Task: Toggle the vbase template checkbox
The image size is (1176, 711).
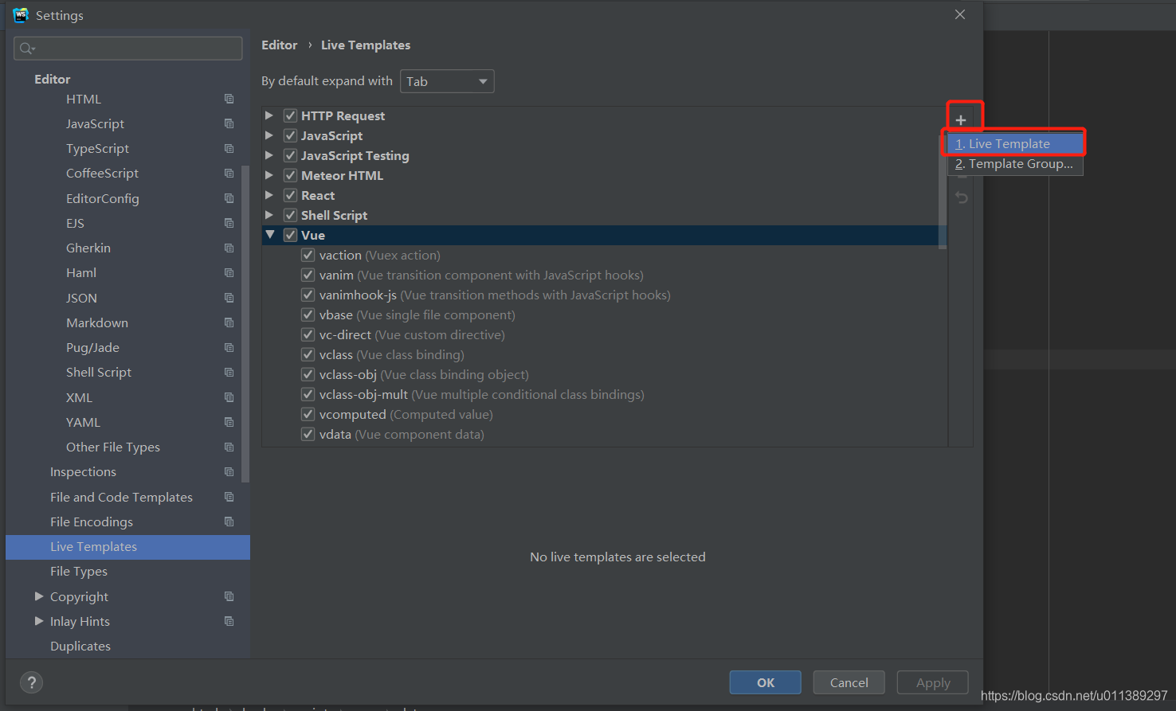Action: click(x=308, y=314)
